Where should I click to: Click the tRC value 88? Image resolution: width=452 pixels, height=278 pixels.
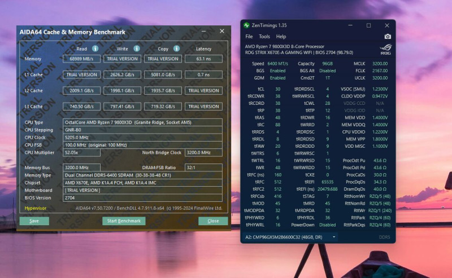click(x=277, y=125)
